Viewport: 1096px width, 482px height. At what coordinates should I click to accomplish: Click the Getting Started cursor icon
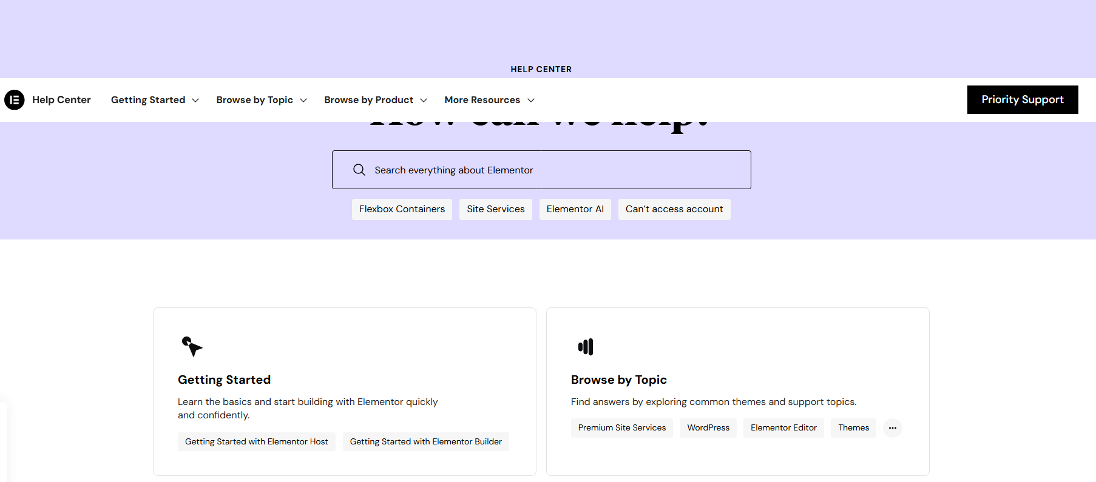tap(192, 346)
